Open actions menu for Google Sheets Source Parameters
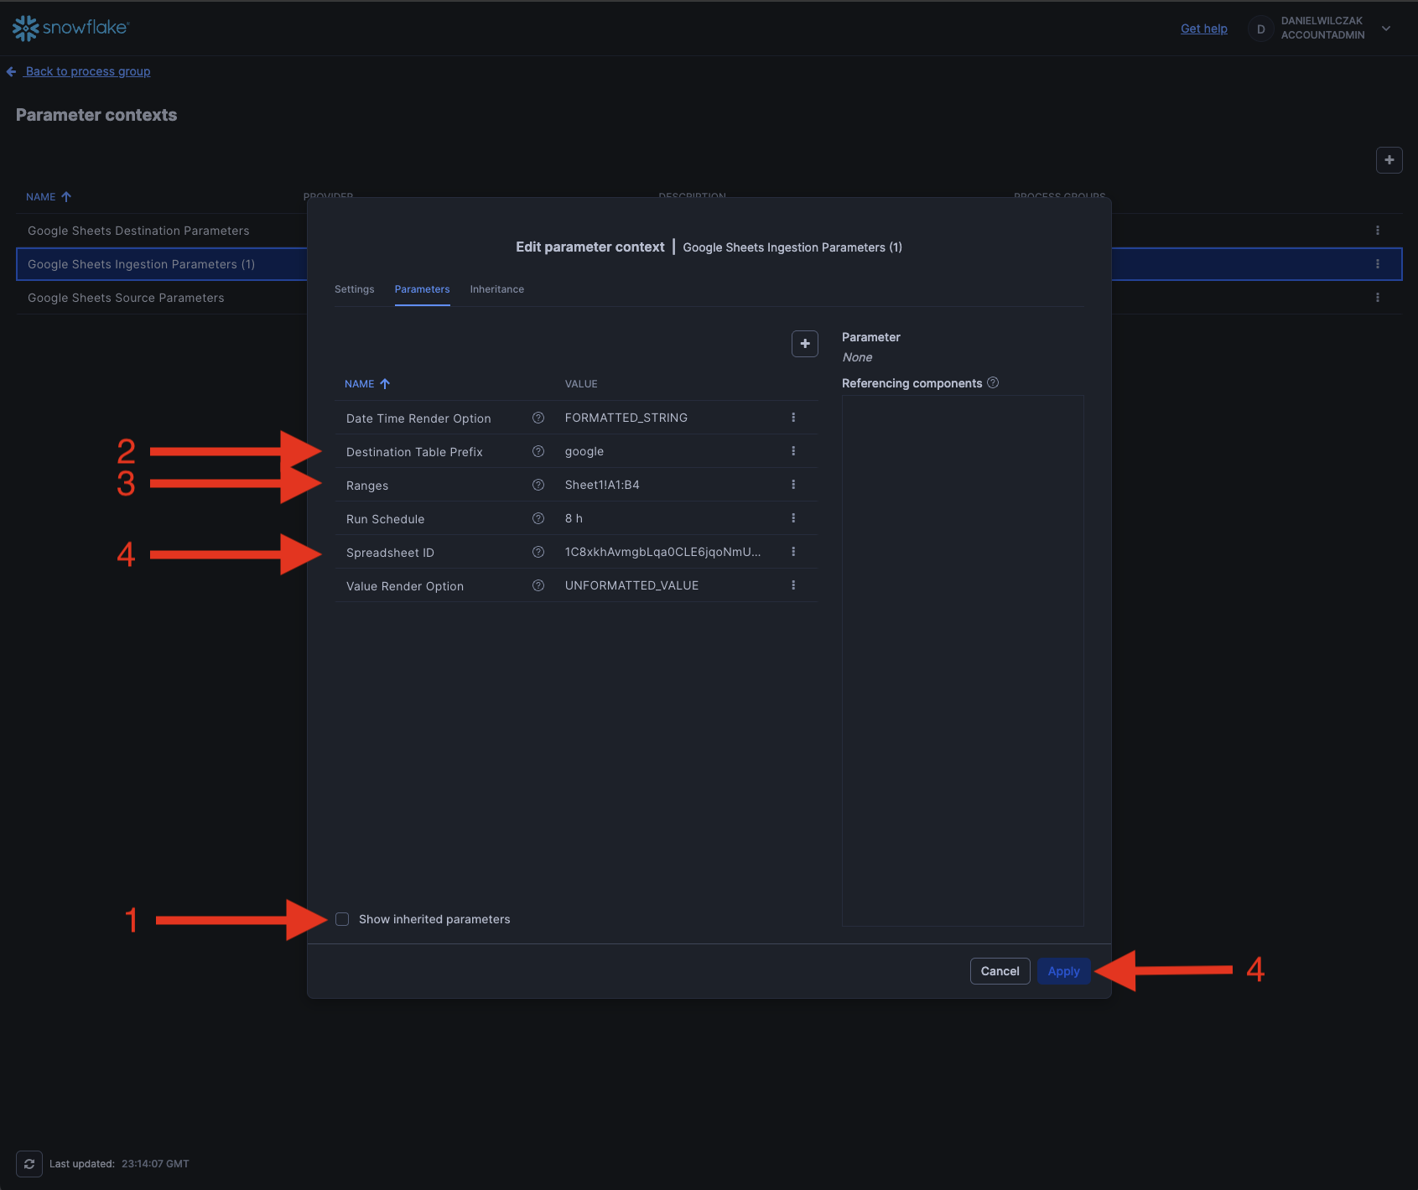This screenshot has height=1190, width=1418. 1377,298
